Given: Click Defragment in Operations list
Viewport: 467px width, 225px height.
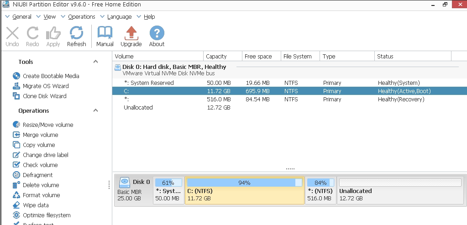Looking at the screenshot, I should pyautogui.click(x=37, y=175).
